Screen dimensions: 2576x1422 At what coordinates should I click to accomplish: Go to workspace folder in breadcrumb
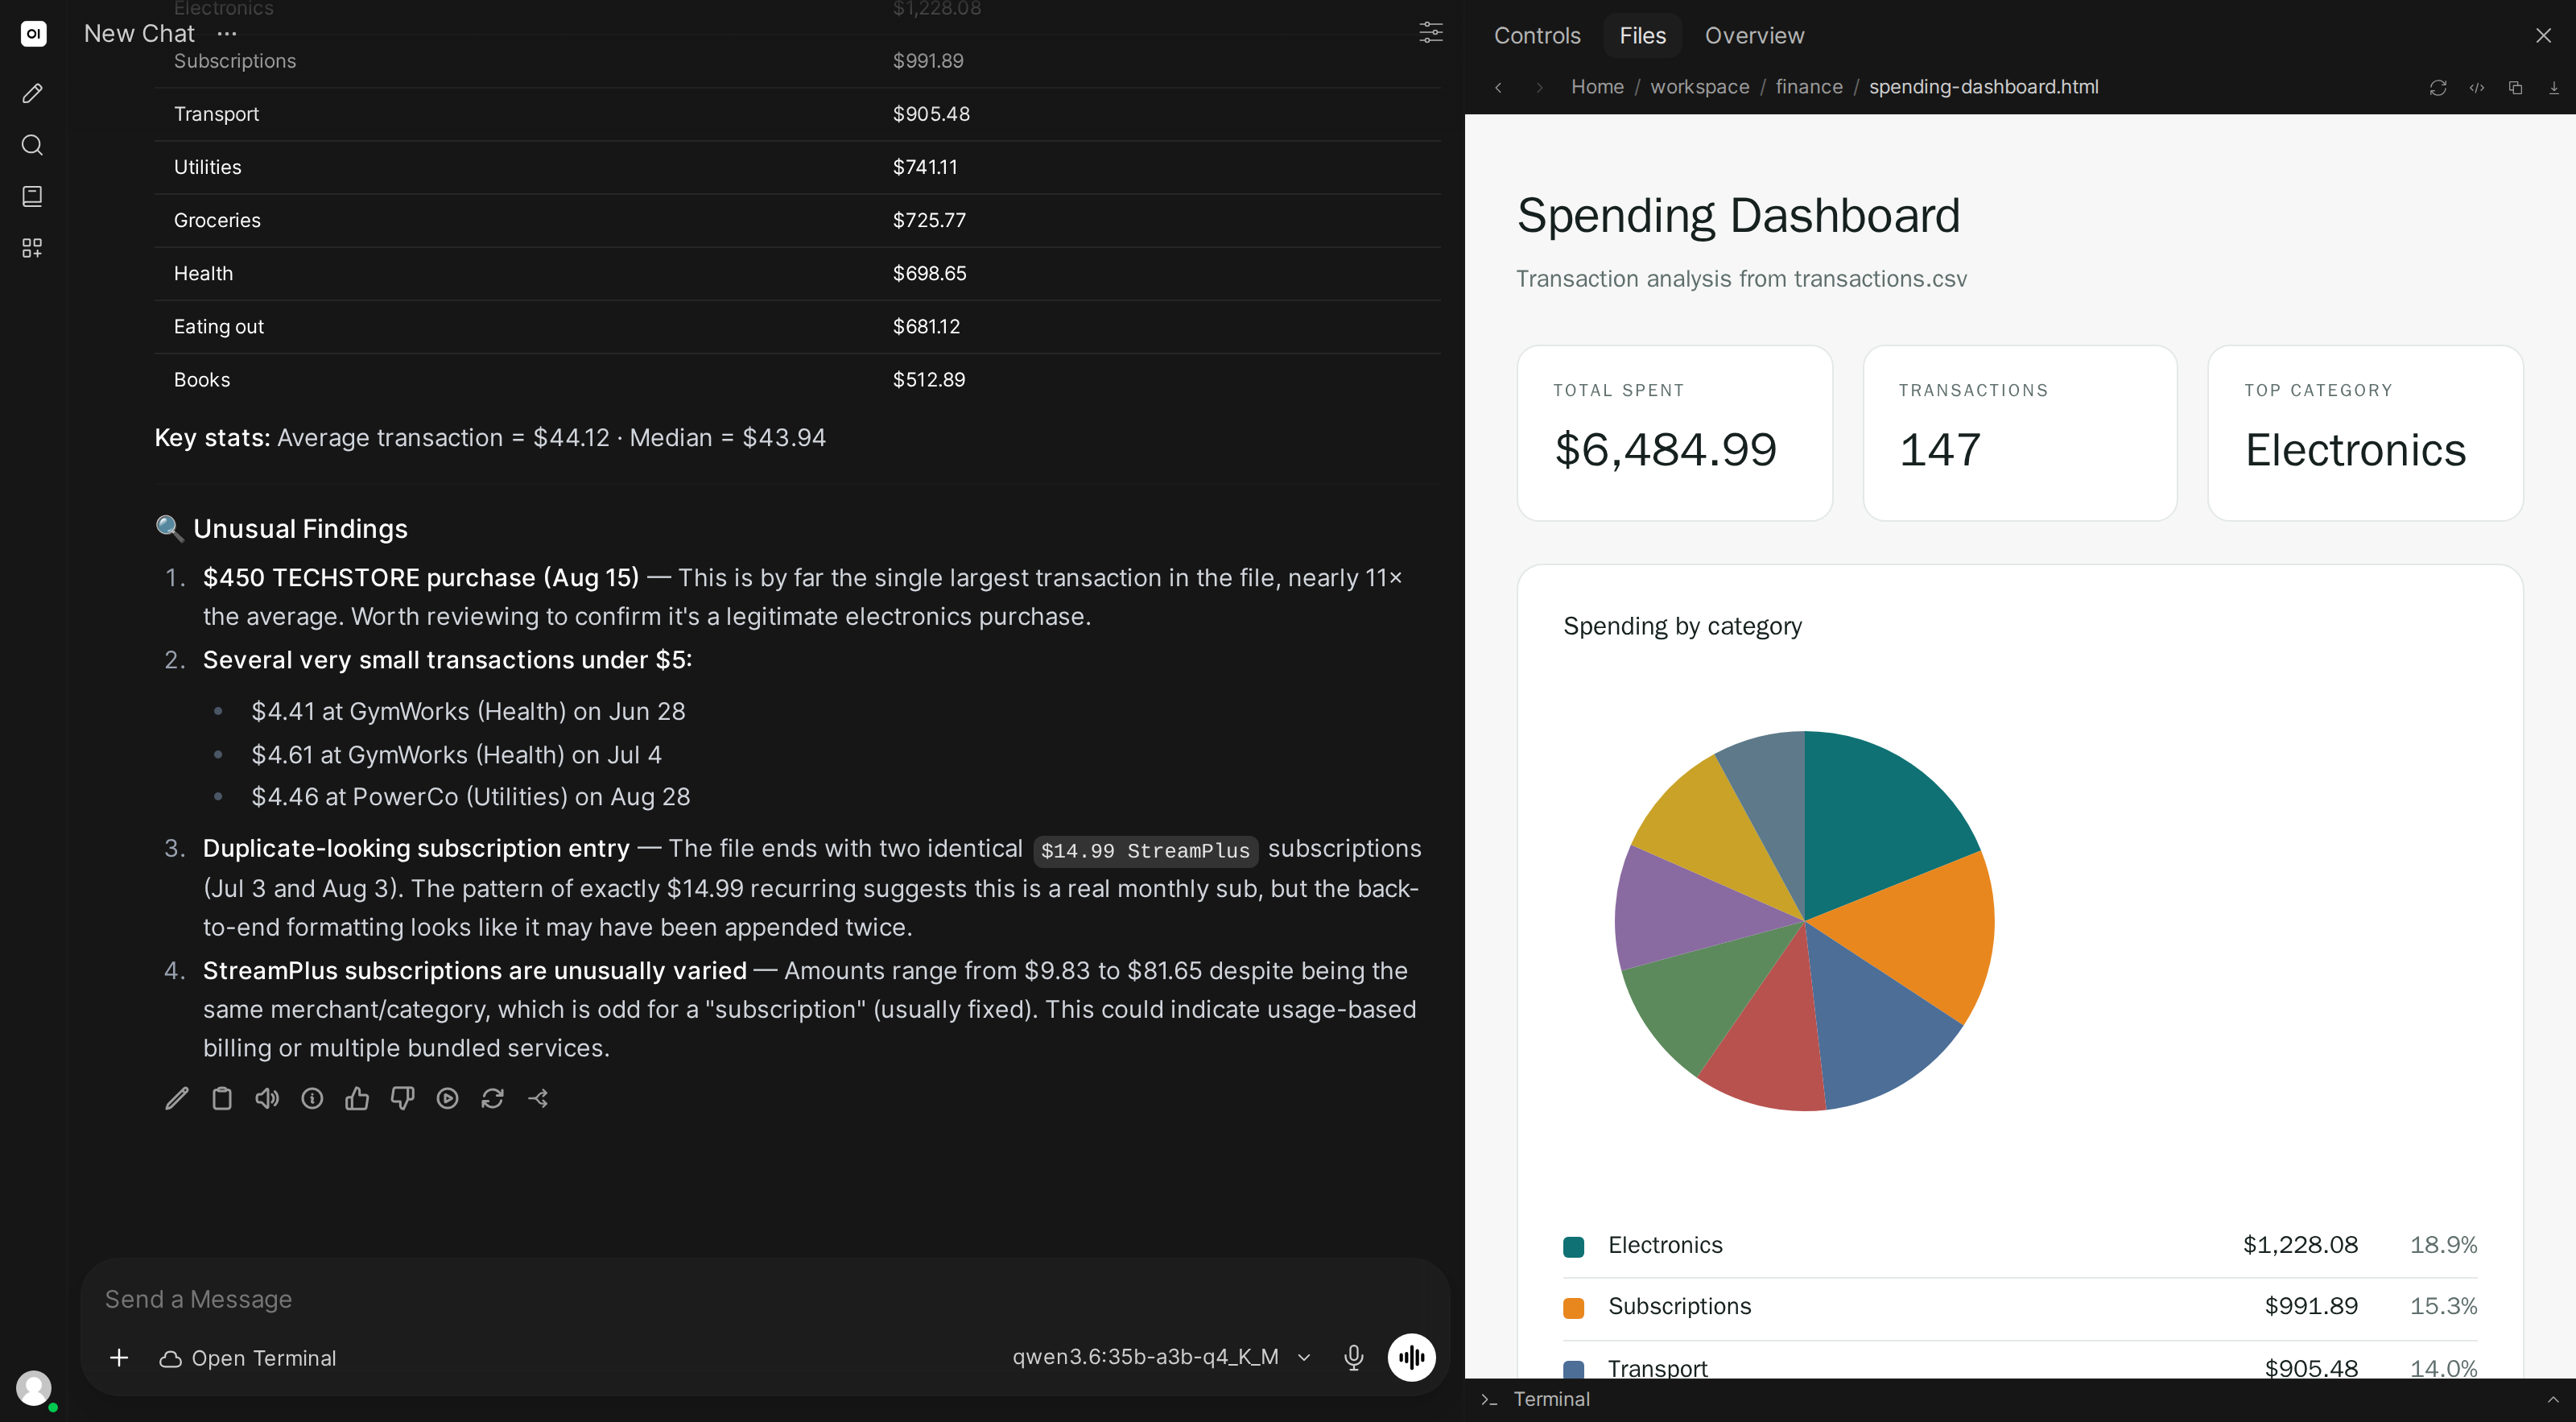click(1699, 87)
